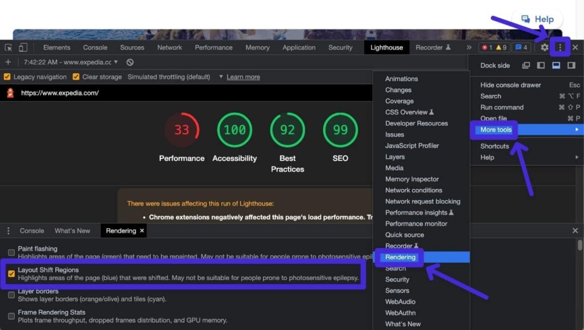Open the customize DevTools three-dot menu
Image resolution: width=584 pixels, height=330 pixels.
tap(559, 47)
